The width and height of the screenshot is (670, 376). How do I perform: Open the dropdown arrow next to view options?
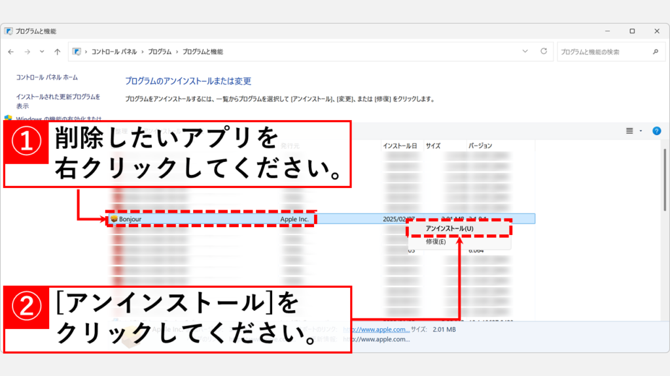click(x=641, y=131)
